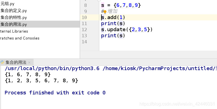The width and height of the screenshot is (217, 109).
Task: Close the 集合的用法 run tab
Action: [x=29, y=63]
